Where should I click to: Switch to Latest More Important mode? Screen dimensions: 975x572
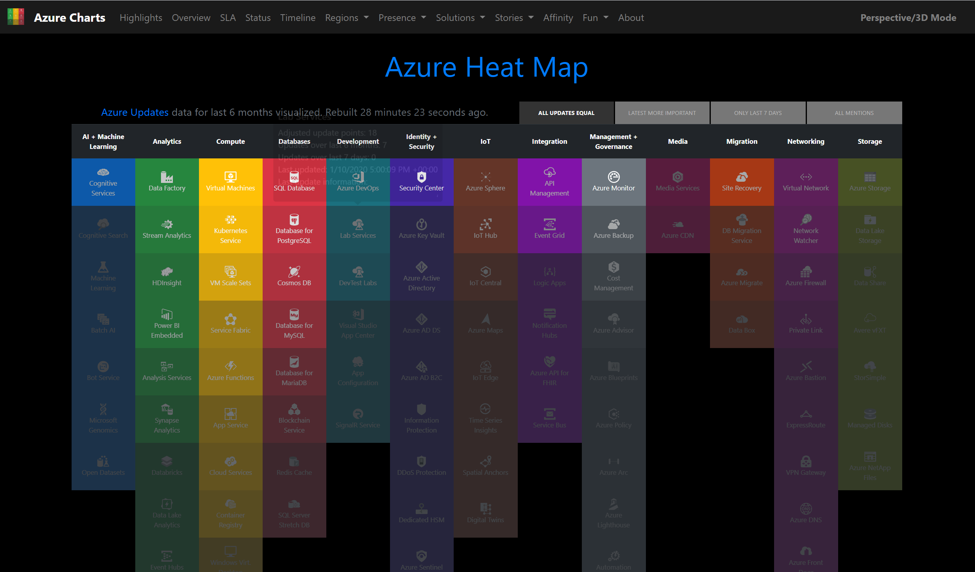click(x=662, y=113)
